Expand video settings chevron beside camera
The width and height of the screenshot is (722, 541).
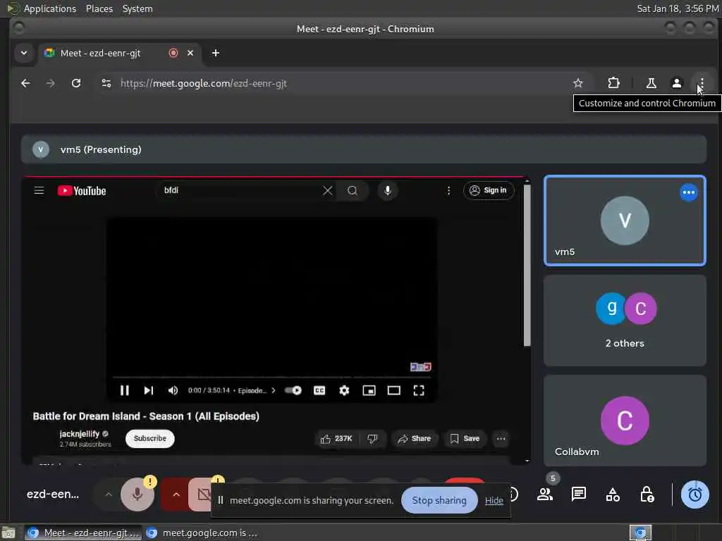pos(176,495)
